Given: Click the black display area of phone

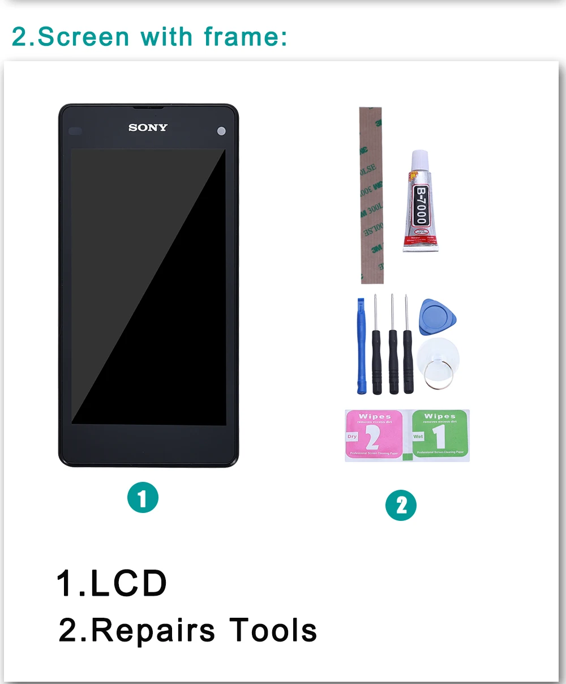Looking at the screenshot, I should (x=148, y=287).
